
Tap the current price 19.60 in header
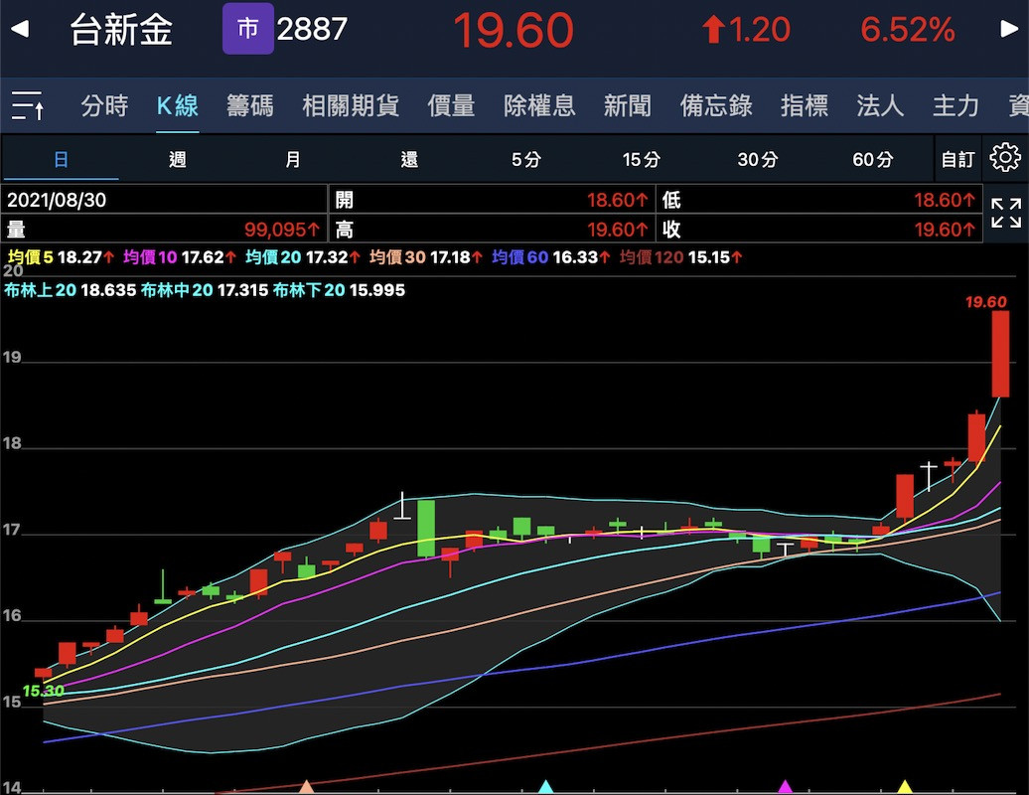coord(514,30)
